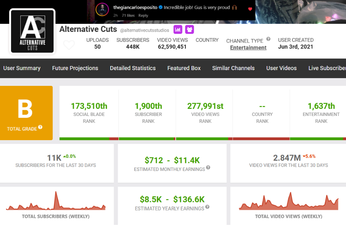Click the heart favorite icon beside channel logo
This screenshot has height=226, width=346.
tap(69, 45)
